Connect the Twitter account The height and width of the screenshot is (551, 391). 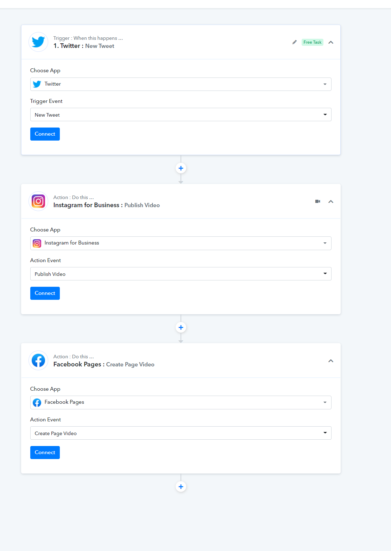45,134
